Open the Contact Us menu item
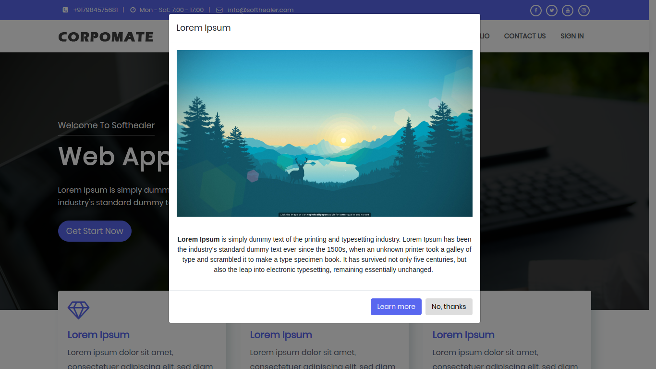This screenshot has height=369, width=656. click(x=524, y=36)
